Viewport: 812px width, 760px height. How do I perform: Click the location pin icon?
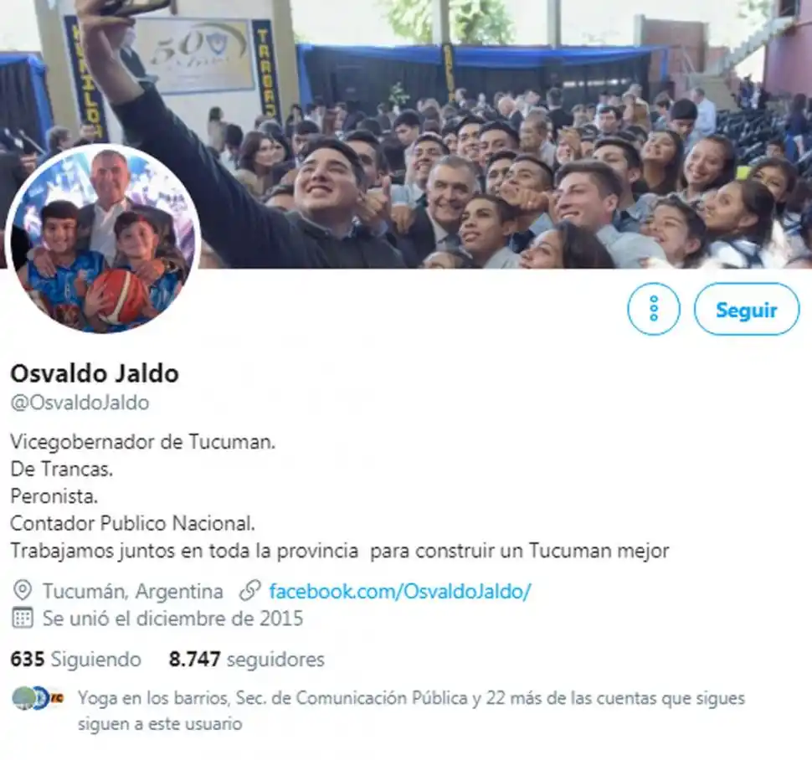click(x=23, y=591)
